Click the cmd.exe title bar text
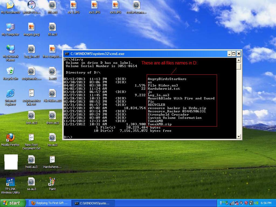 point(97,54)
